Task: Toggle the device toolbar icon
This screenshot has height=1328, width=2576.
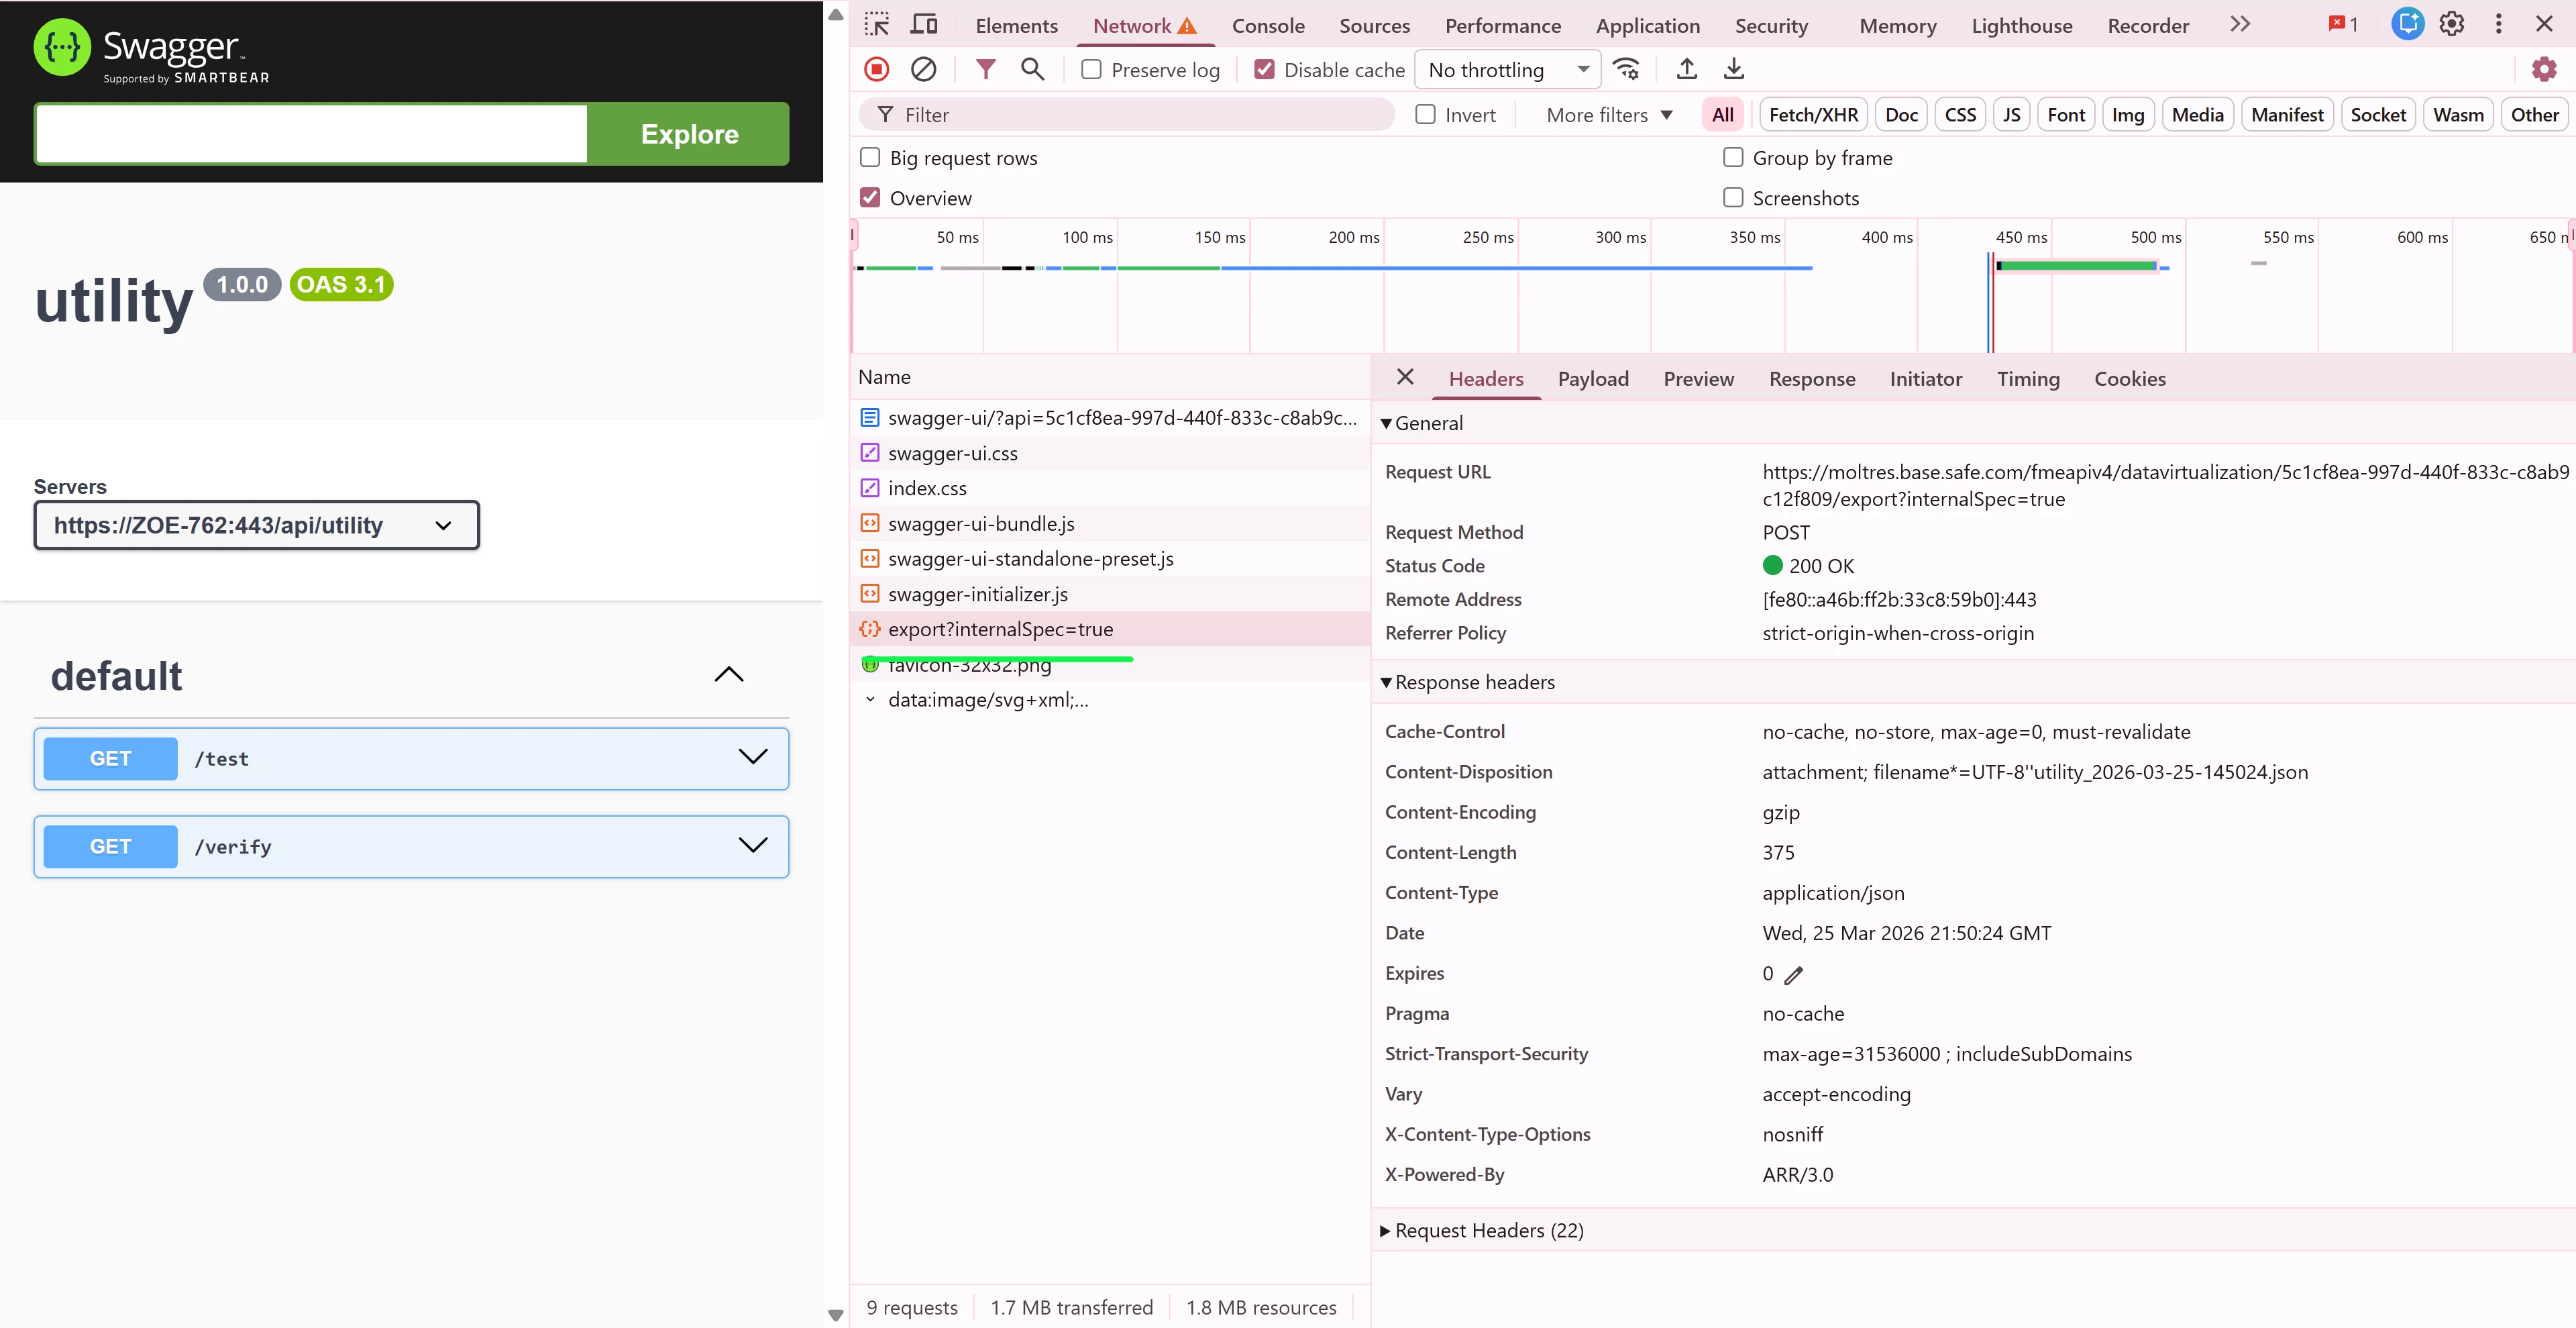Action: (x=924, y=25)
